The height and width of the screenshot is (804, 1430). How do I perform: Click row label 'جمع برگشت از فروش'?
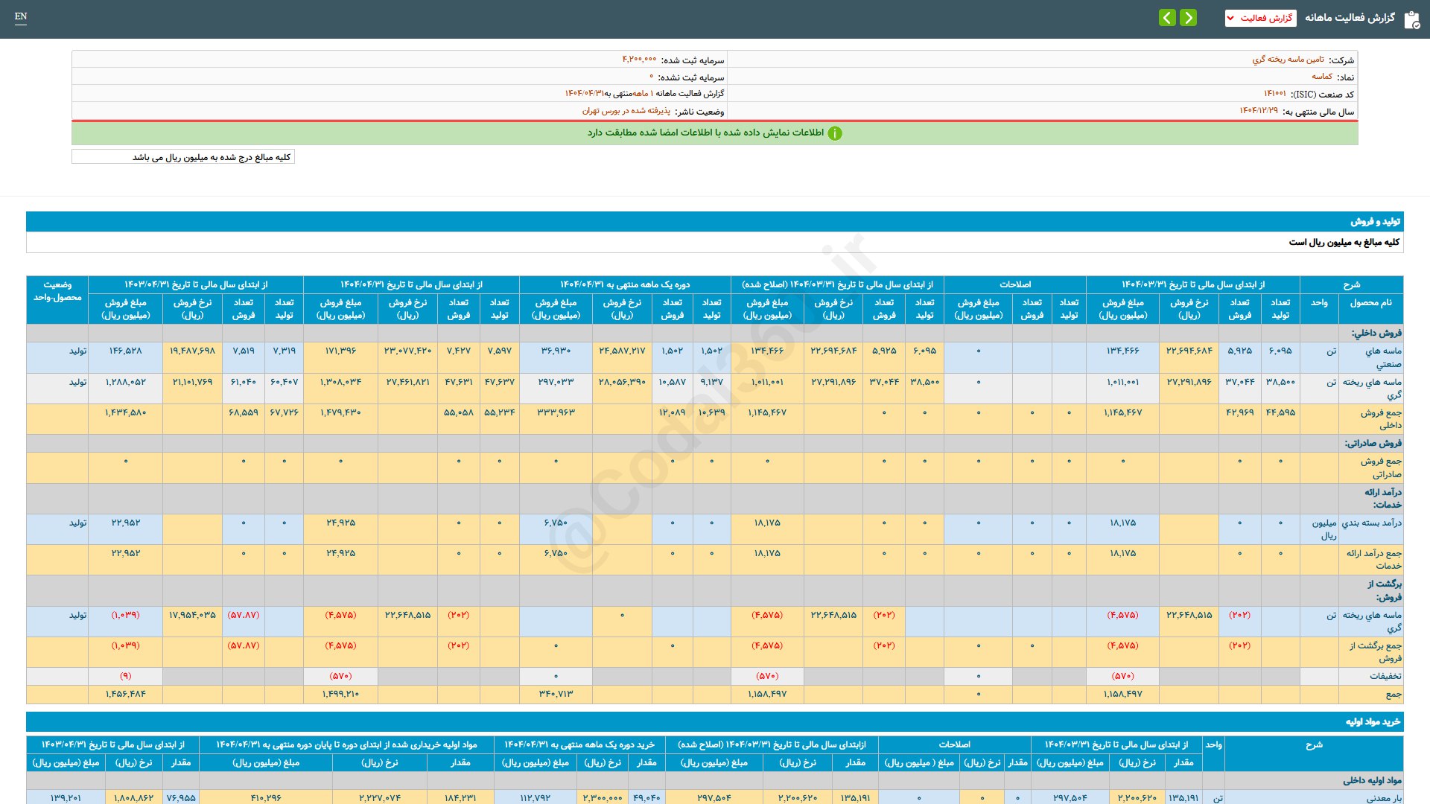tap(1370, 652)
